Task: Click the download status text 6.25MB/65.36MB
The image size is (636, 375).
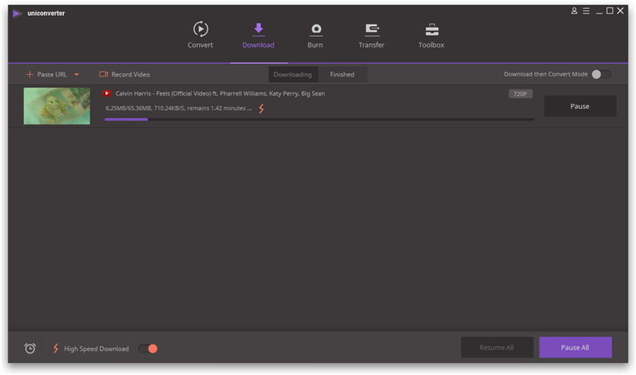Action: click(178, 108)
